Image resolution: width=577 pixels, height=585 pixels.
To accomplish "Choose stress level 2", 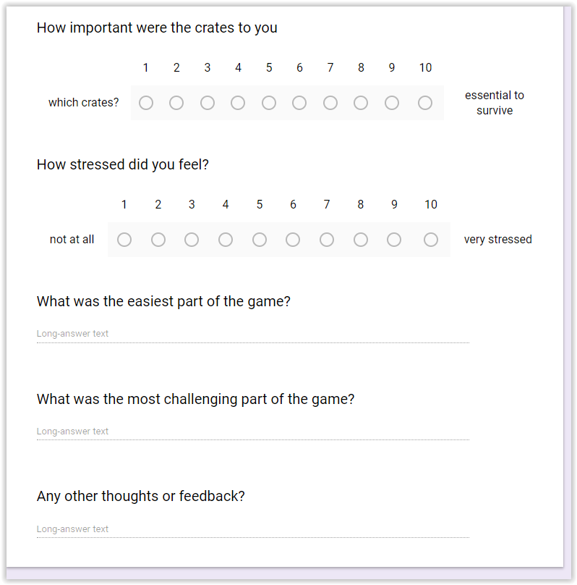I will tap(158, 240).
